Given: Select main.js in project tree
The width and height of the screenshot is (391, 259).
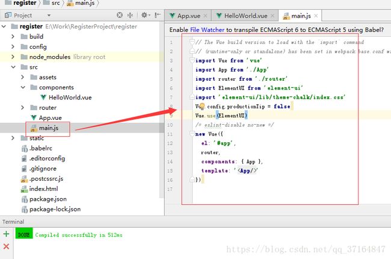Looking at the screenshot, I should (x=48, y=128).
